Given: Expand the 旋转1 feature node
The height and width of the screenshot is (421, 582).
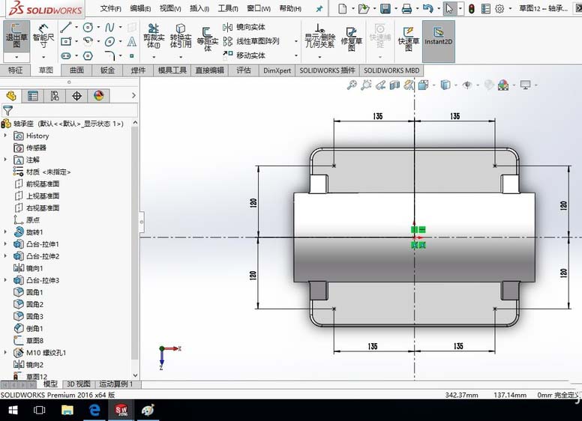Looking at the screenshot, I should 5,231.
